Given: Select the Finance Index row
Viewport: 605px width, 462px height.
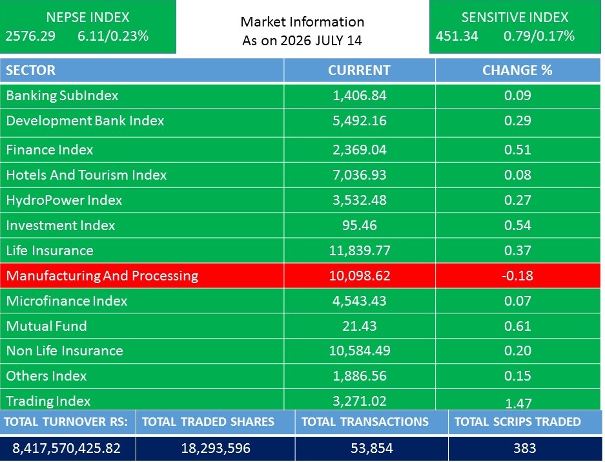Looking at the screenshot, I should (x=300, y=149).
